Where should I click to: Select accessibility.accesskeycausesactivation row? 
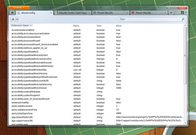pos(96,33)
